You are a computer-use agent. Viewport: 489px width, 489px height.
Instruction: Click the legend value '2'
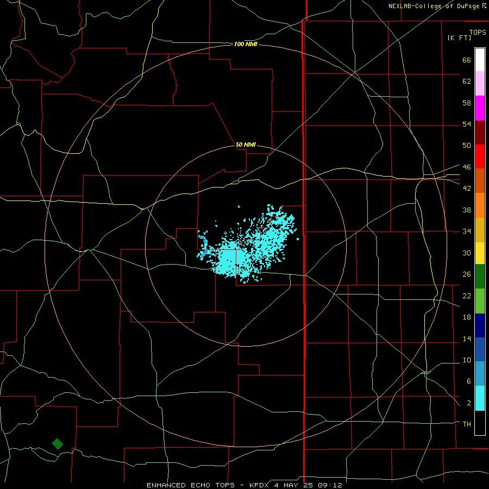pos(468,403)
